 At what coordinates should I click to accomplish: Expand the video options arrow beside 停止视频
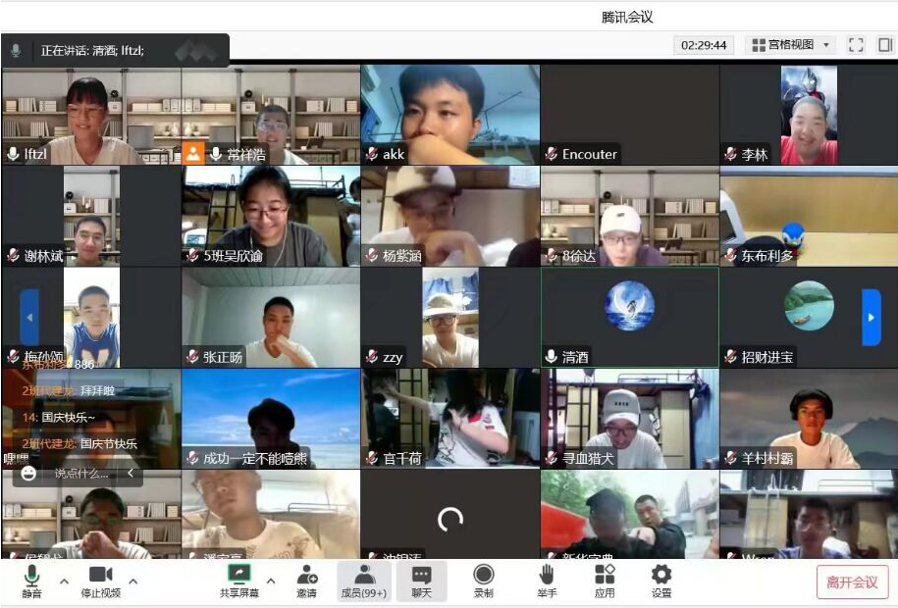133,581
